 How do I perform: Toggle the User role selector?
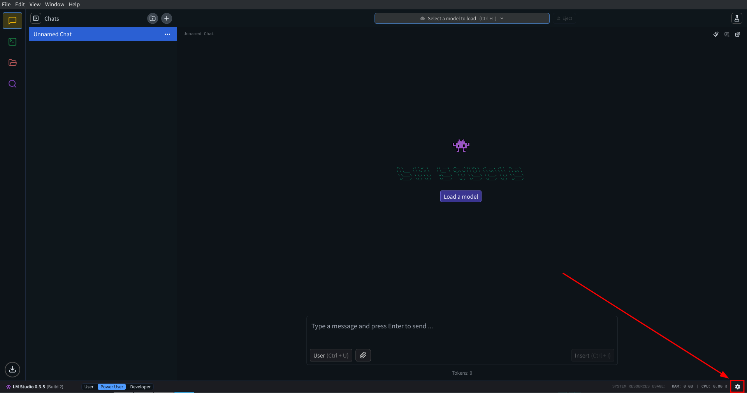click(331, 355)
